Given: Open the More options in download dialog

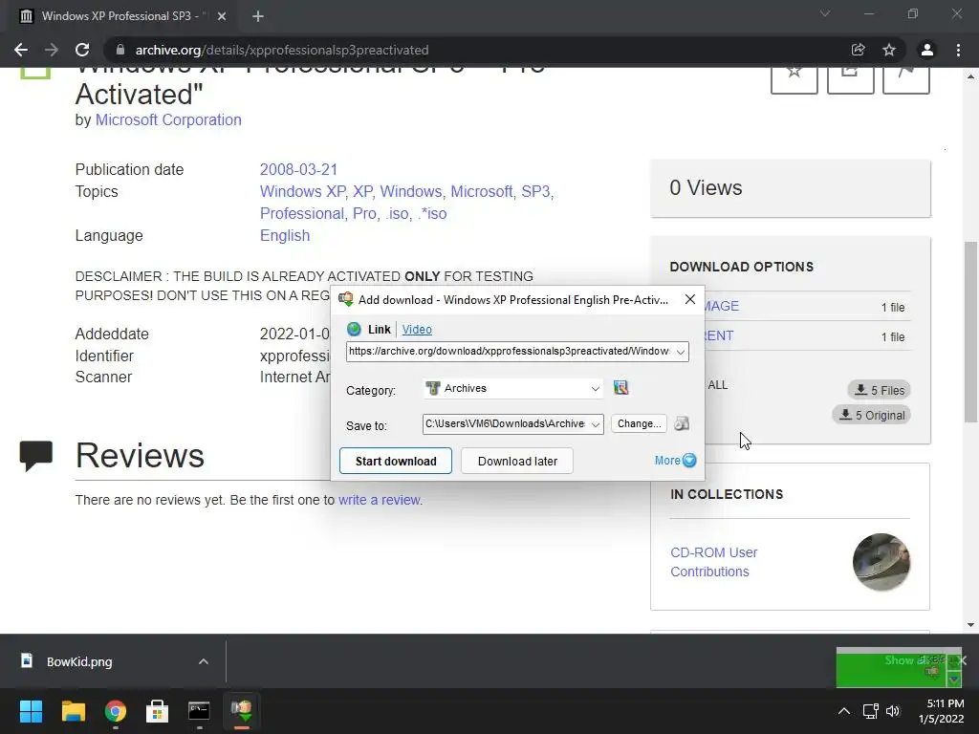Looking at the screenshot, I should click(675, 460).
